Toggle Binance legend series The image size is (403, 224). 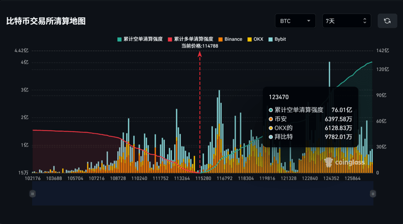click(230, 39)
